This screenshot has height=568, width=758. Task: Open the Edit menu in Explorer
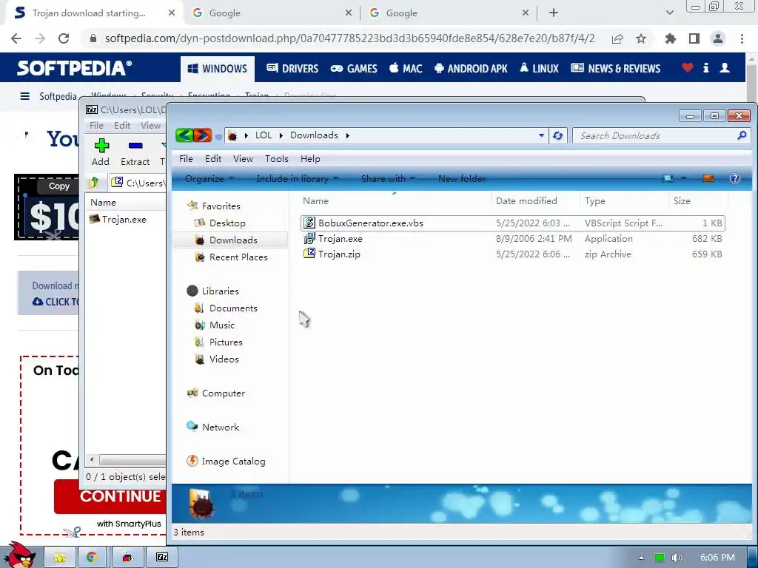point(212,158)
